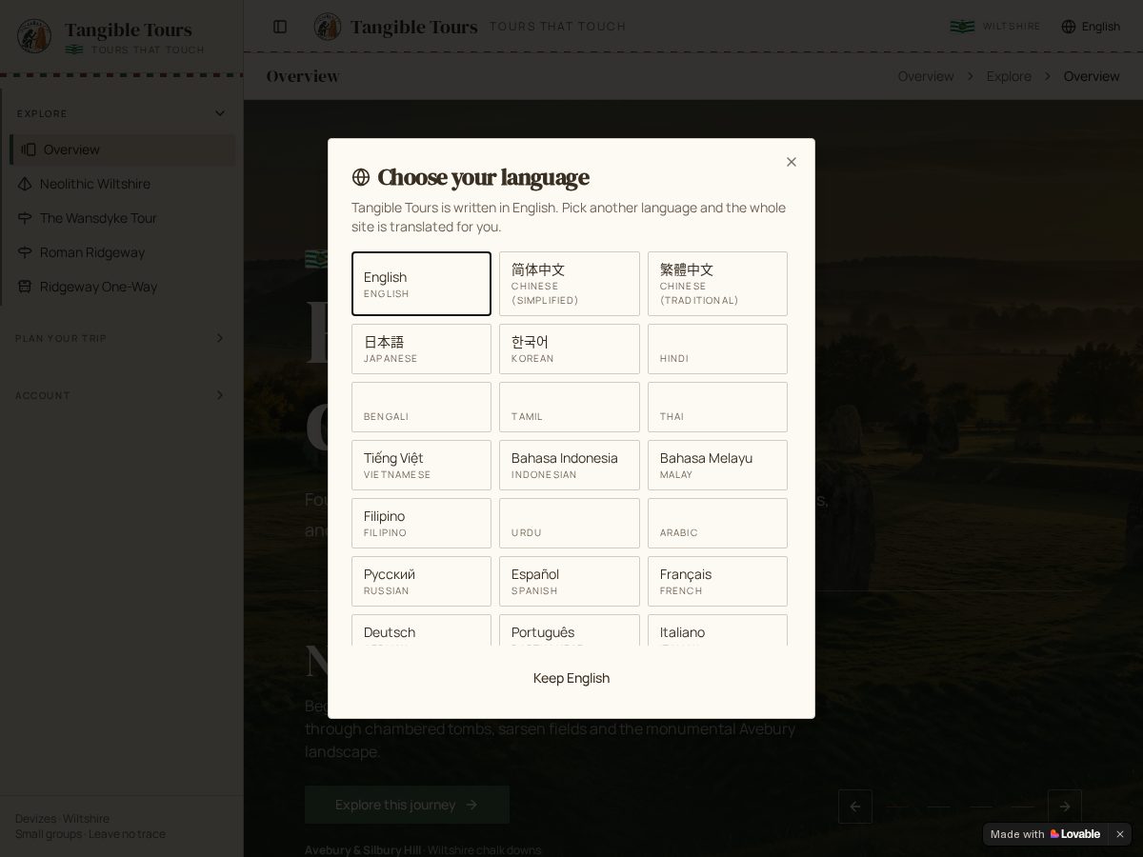
Task: Close the language dialog with X
Action: (792, 162)
